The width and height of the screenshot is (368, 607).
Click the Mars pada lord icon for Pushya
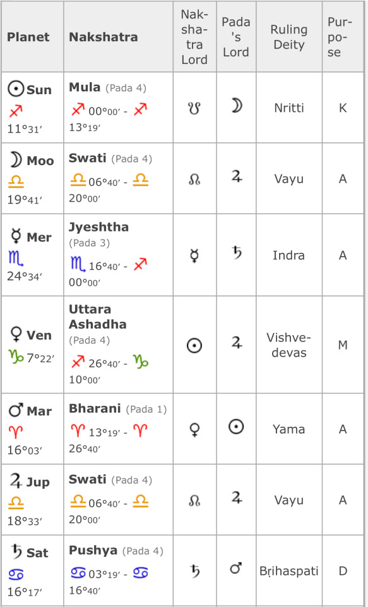point(236,568)
